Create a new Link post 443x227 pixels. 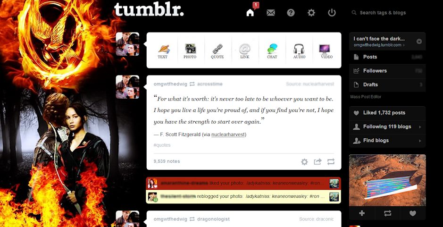245,51
